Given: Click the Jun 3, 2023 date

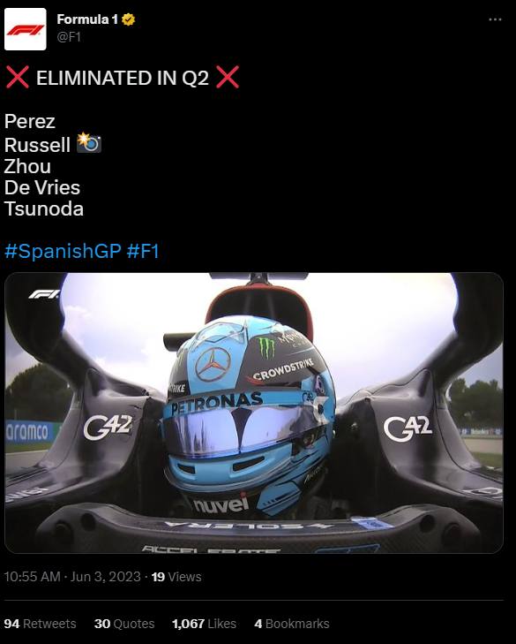Looking at the screenshot, I should [106, 577].
